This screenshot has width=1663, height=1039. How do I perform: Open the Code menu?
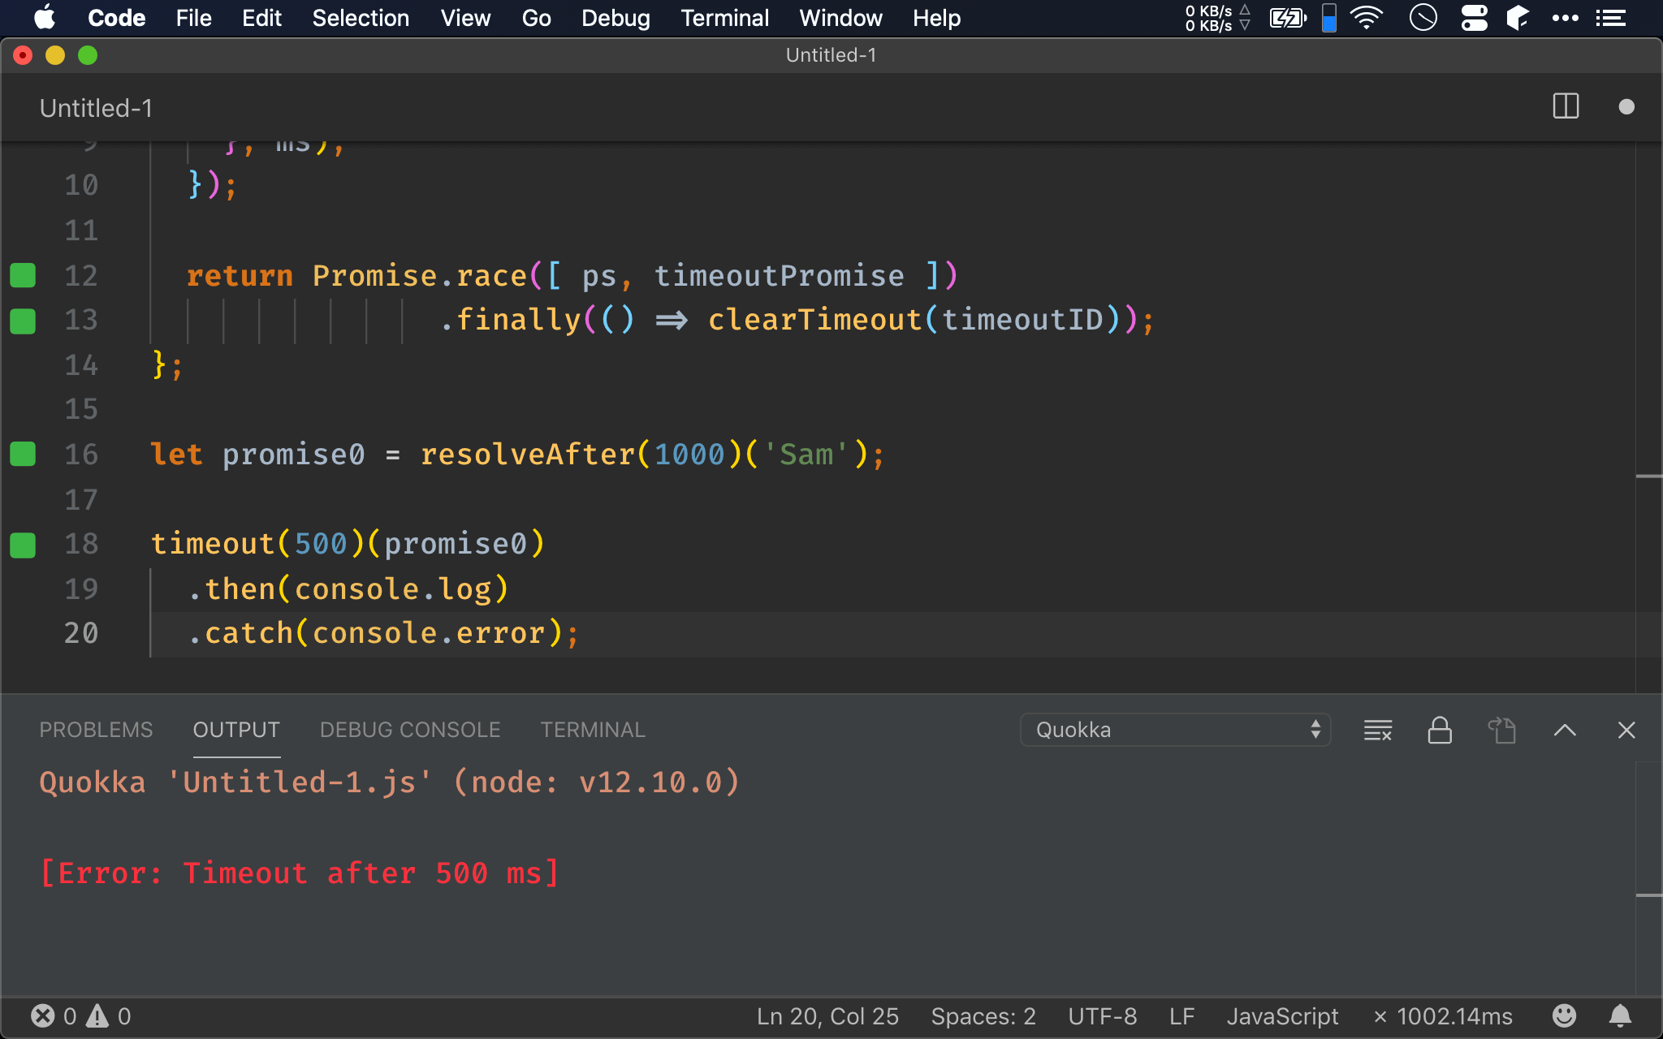116,18
